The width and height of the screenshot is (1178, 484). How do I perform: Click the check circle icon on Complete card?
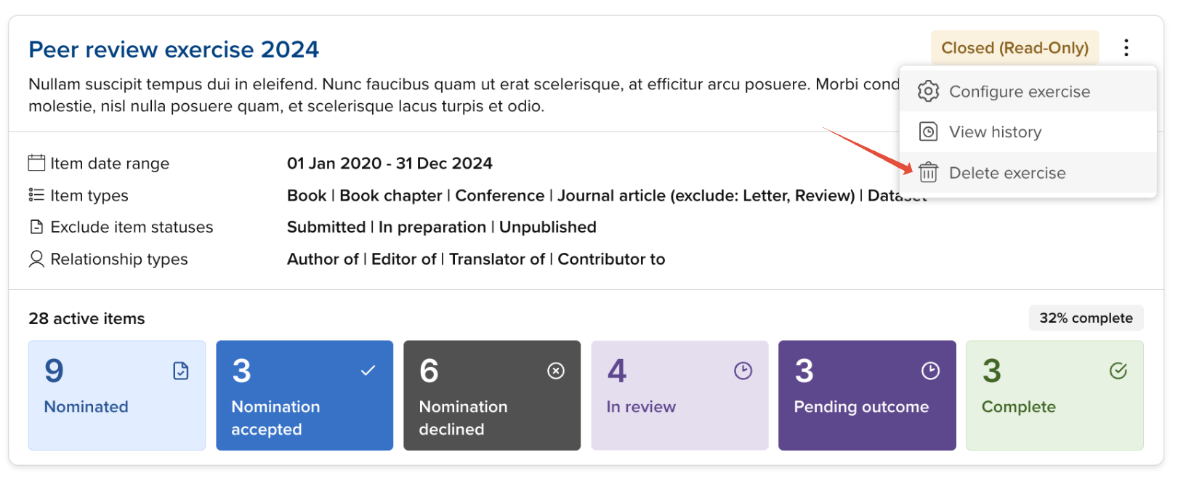click(x=1118, y=371)
